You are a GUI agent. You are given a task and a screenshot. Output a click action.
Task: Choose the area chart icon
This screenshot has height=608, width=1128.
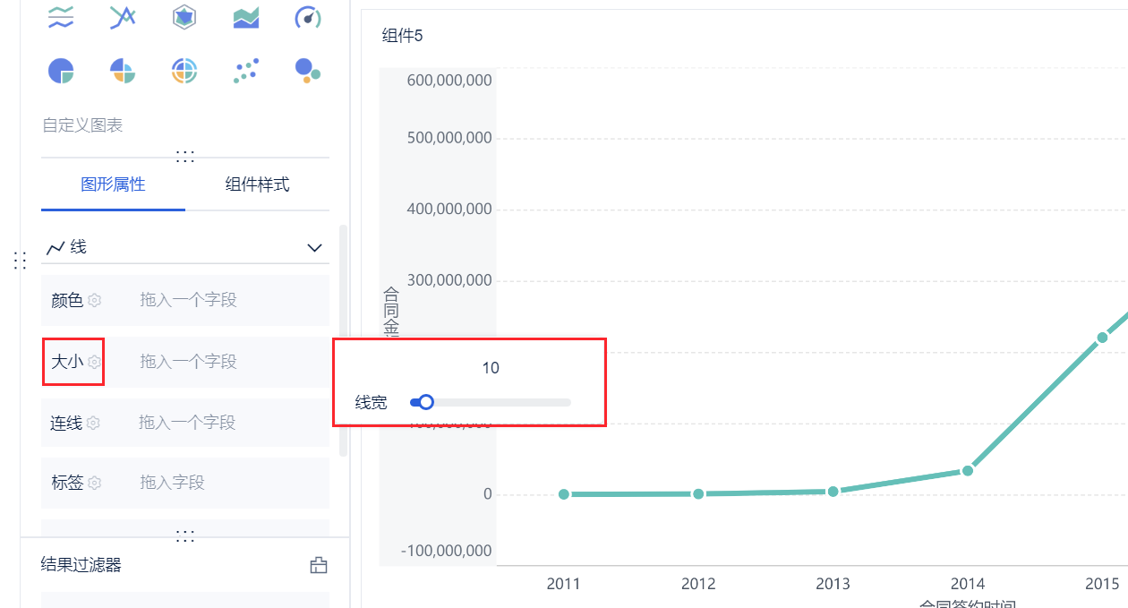tap(246, 17)
